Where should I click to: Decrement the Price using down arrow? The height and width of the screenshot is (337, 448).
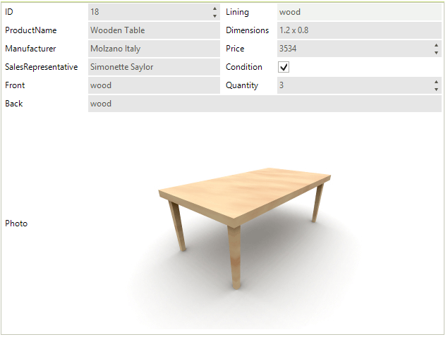click(x=436, y=53)
